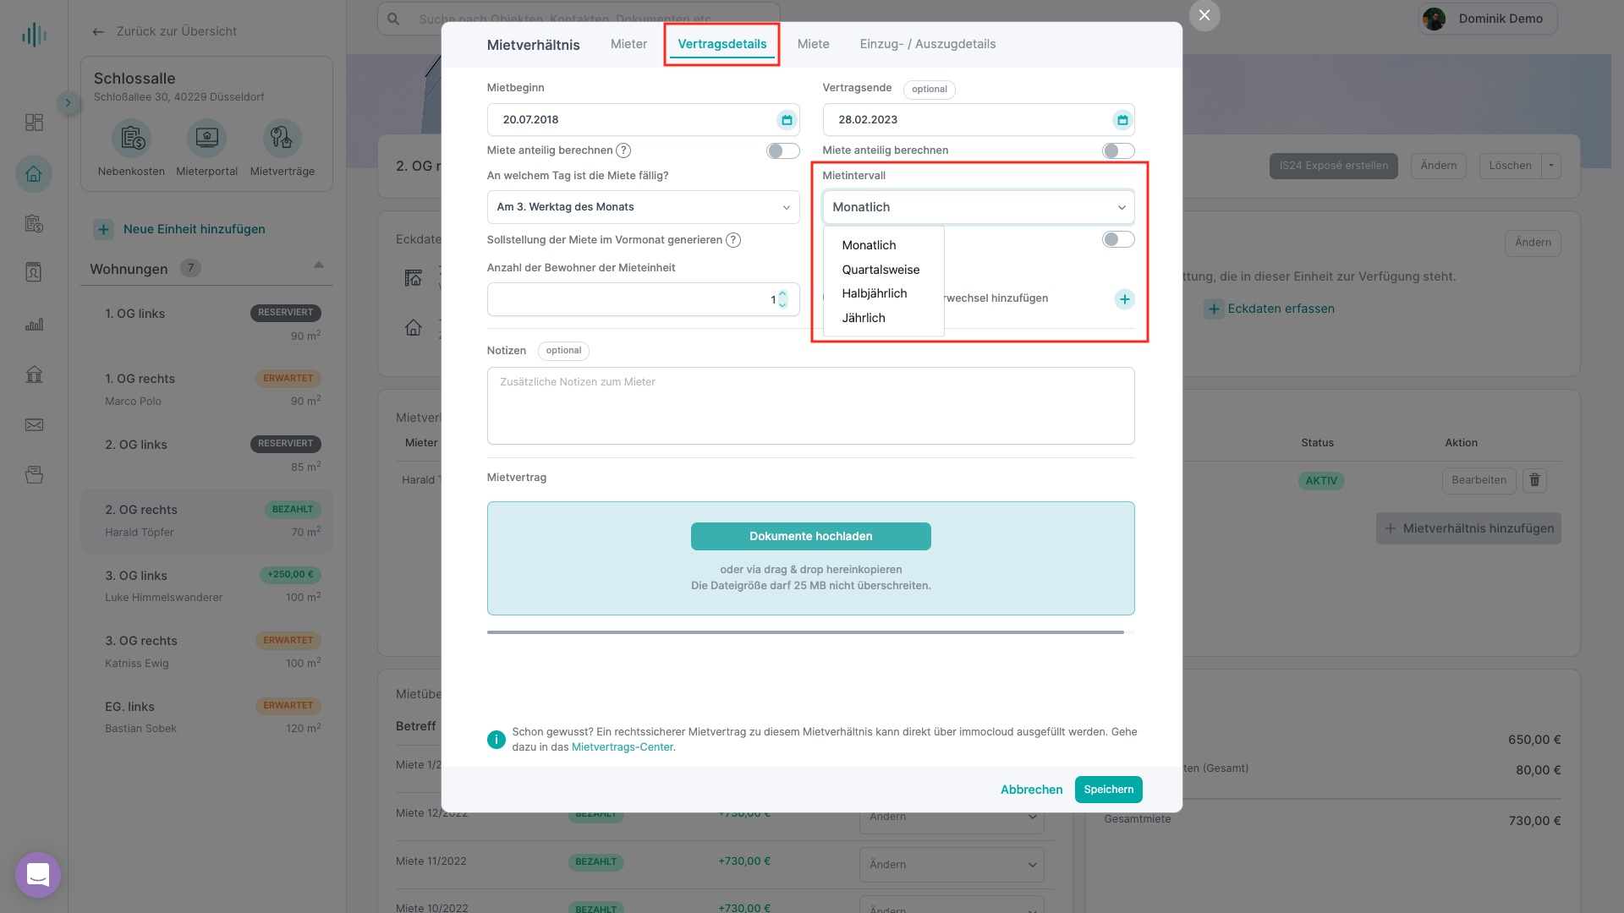Click the help icon beside Miete anteilig berechnen
1624x913 pixels.
click(623, 150)
